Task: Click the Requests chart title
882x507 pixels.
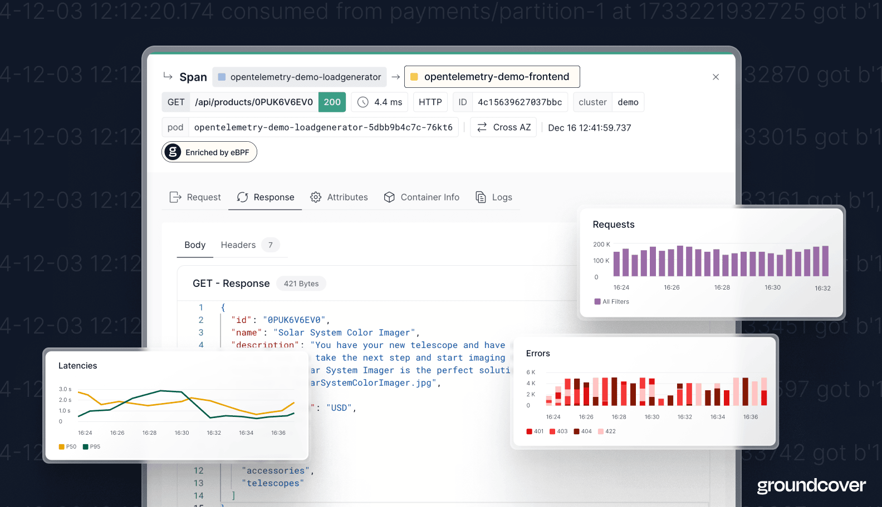Action: click(614, 225)
